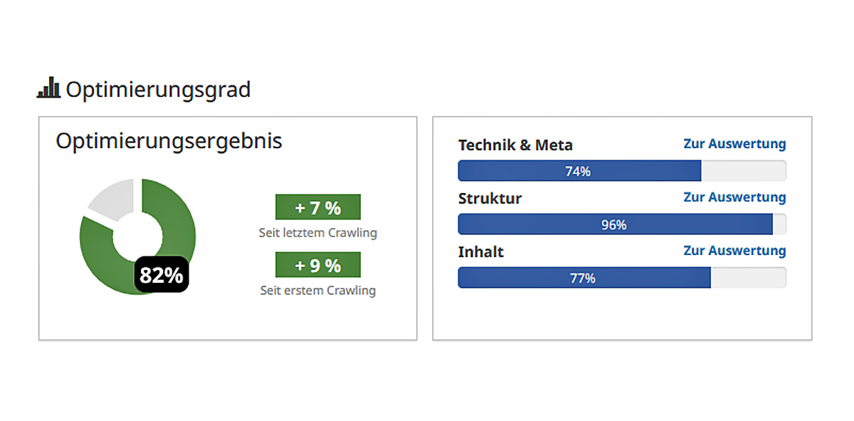The width and height of the screenshot is (854, 421).
Task: Open Zur Auswertung link for Struktur
Action: pos(734,197)
